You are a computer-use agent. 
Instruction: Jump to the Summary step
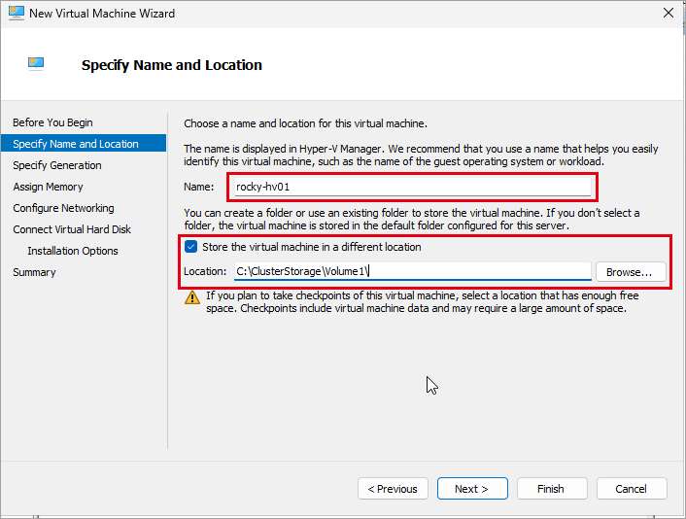click(x=34, y=272)
